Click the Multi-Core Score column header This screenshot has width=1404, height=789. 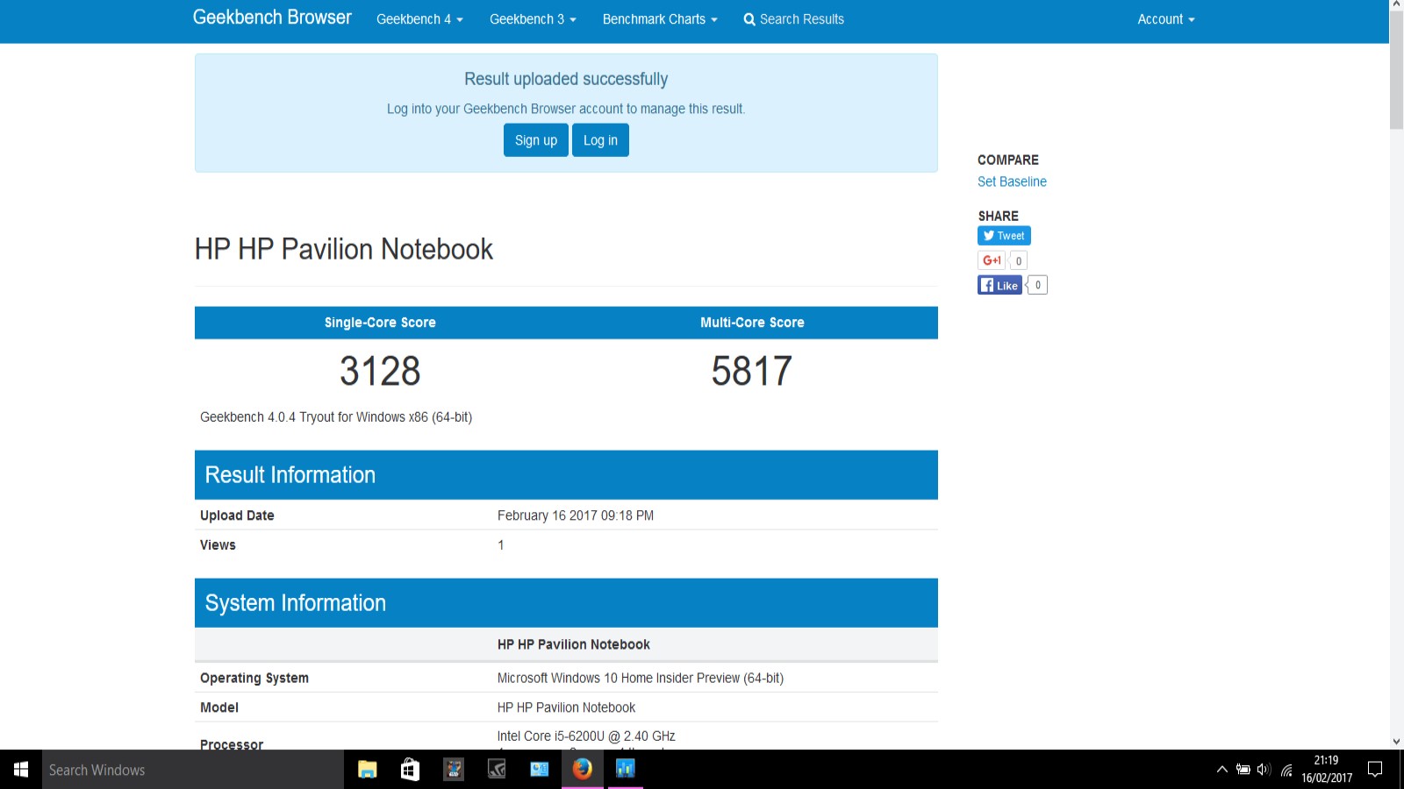pos(752,323)
